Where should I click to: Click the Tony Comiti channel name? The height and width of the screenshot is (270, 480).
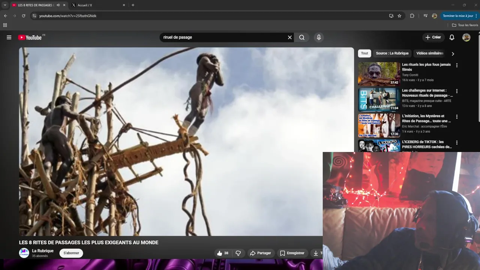click(411, 75)
